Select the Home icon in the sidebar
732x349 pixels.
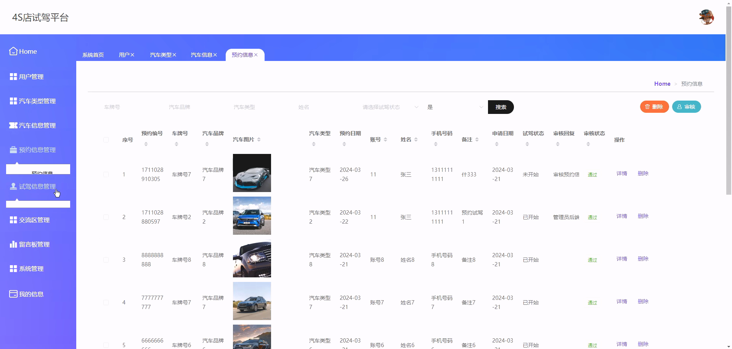coord(13,51)
